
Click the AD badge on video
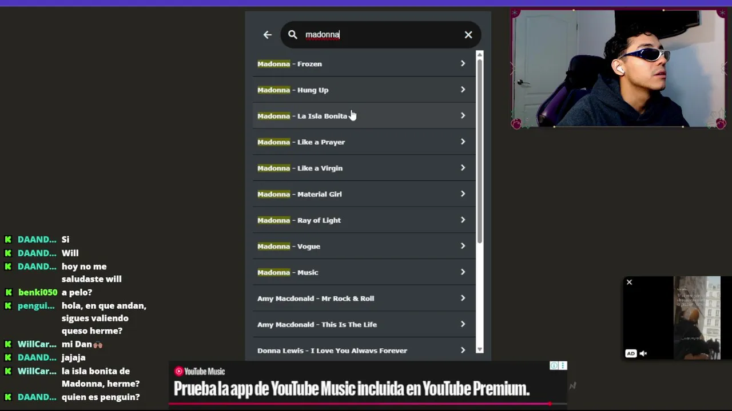coord(631,353)
